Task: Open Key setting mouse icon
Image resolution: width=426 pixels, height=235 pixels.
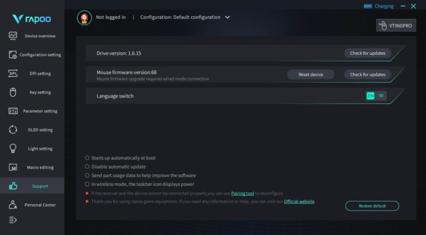Action: (x=13, y=92)
